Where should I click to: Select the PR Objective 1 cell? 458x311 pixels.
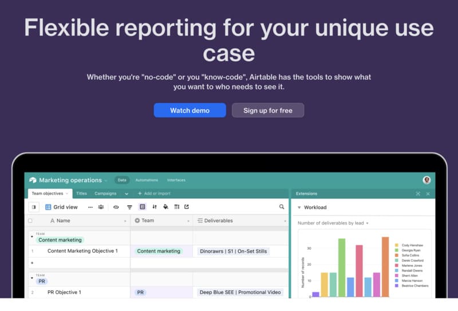click(64, 292)
